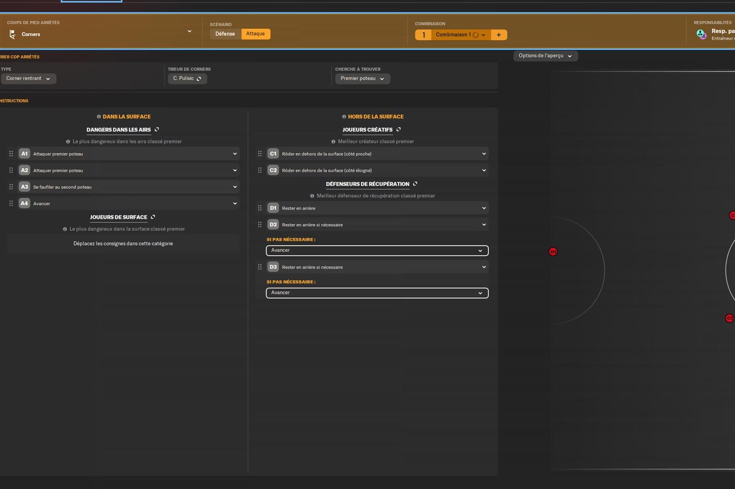Click drag handle of D2 row
Viewport: 735px width, 489px height.
click(260, 225)
